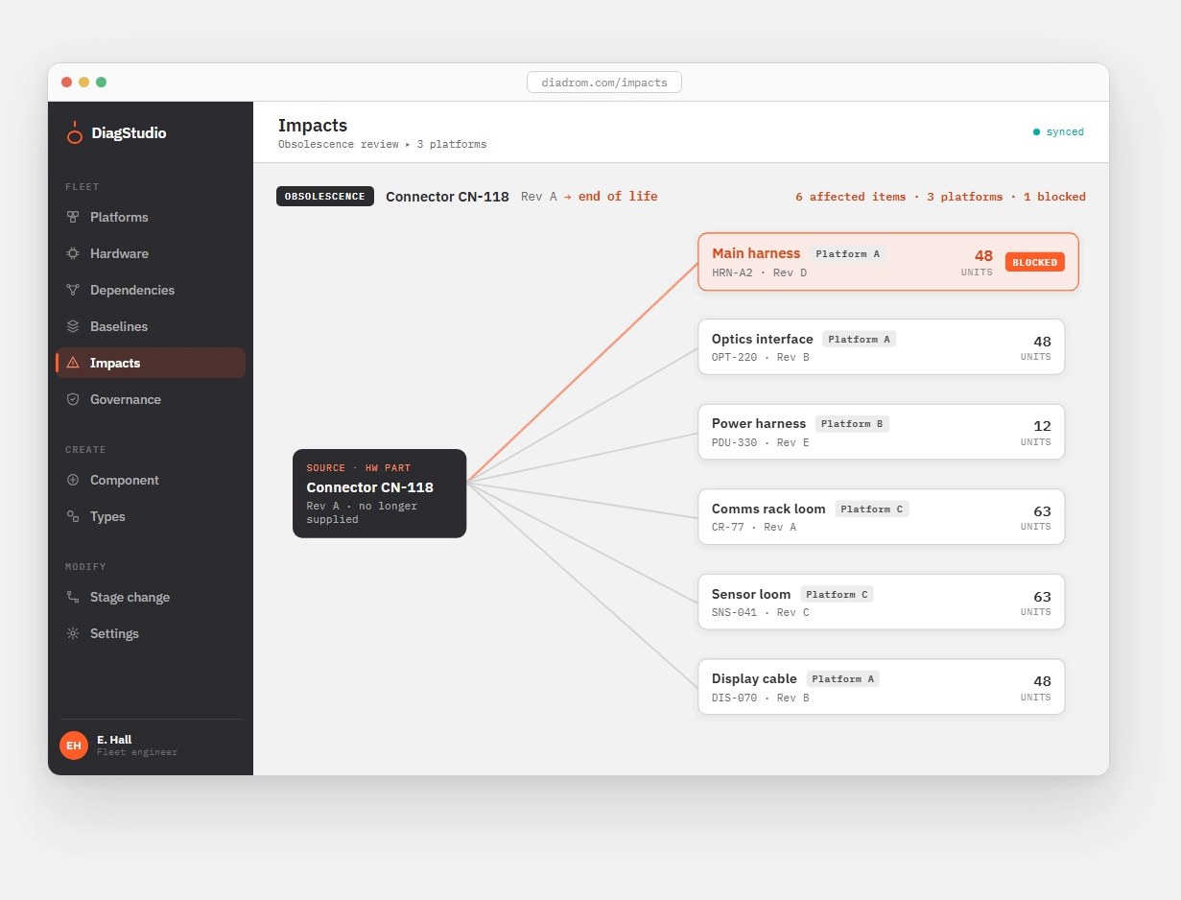Select the Impacts nav item

(x=151, y=364)
